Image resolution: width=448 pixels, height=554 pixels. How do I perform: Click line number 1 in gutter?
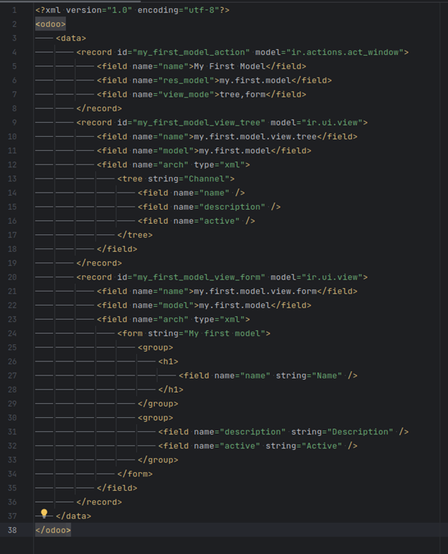click(14, 10)
